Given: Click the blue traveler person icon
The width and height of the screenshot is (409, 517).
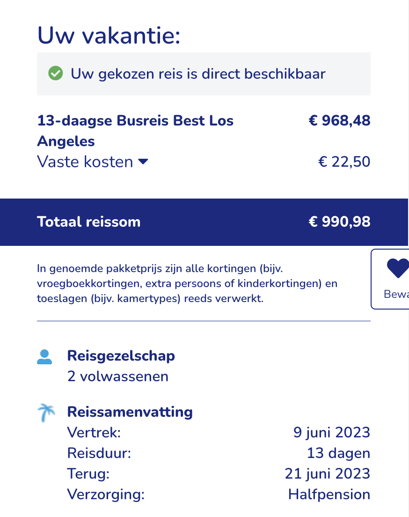Looking at the screenshot, I should tap(44, 357).
